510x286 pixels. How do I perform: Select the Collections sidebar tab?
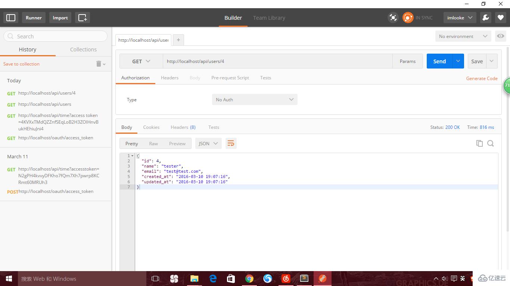[83, 50]
